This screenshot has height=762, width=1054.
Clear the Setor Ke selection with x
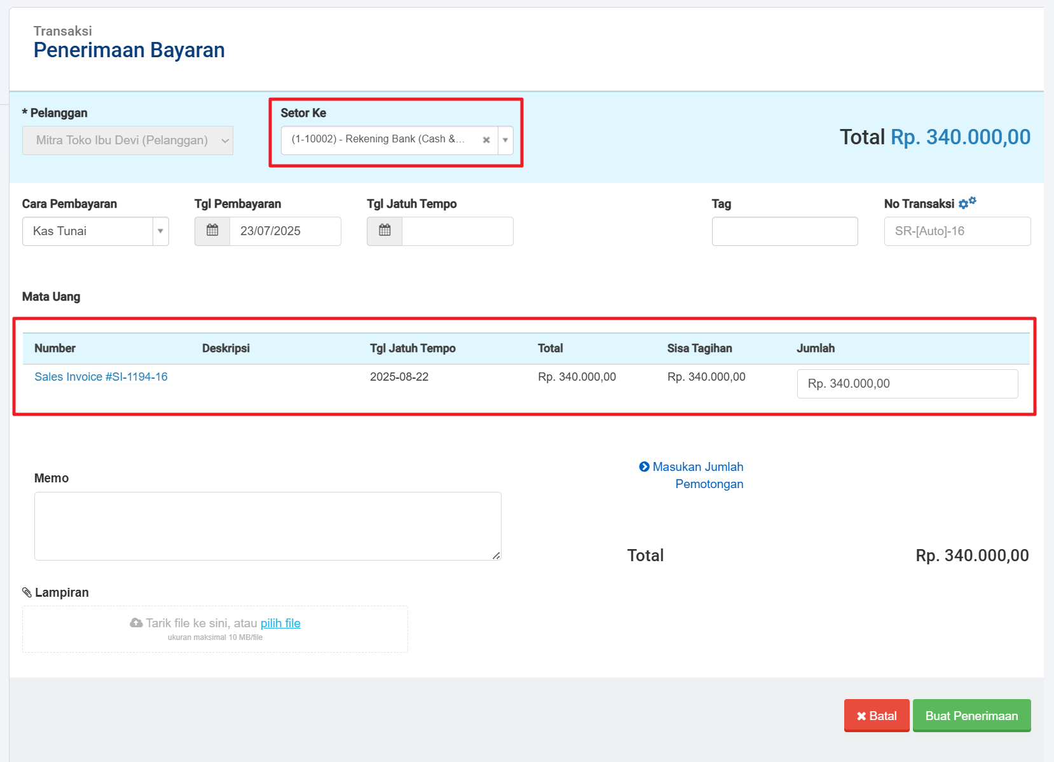click(x=486, y=140)
